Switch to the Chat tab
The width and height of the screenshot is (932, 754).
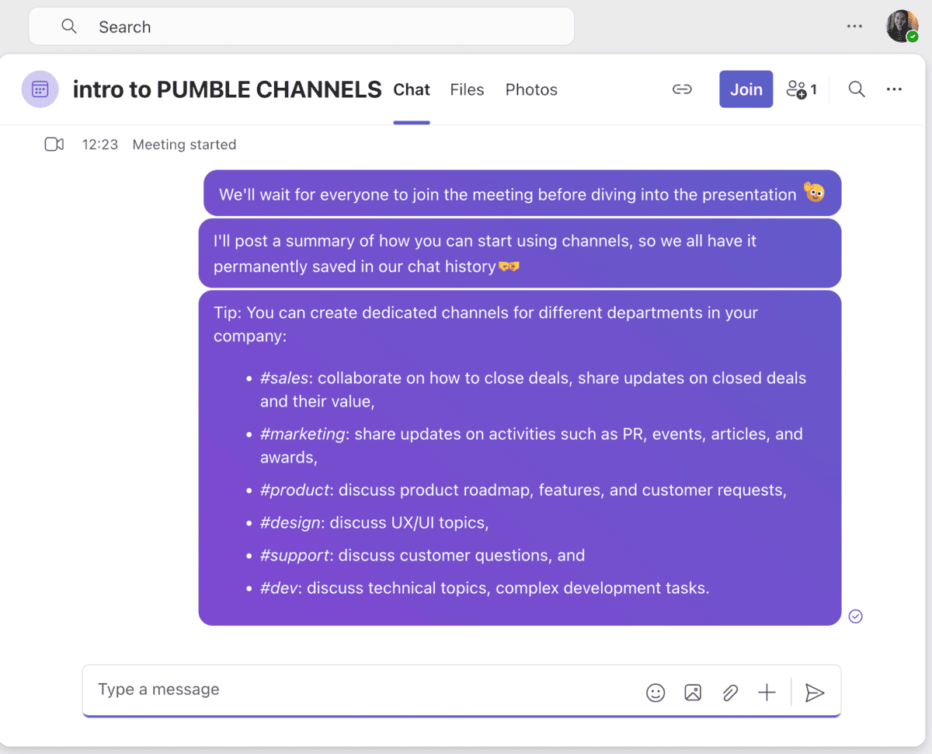click(x=412, y=89)
